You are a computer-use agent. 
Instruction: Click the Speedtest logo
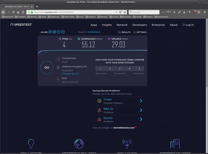[21, 25]
